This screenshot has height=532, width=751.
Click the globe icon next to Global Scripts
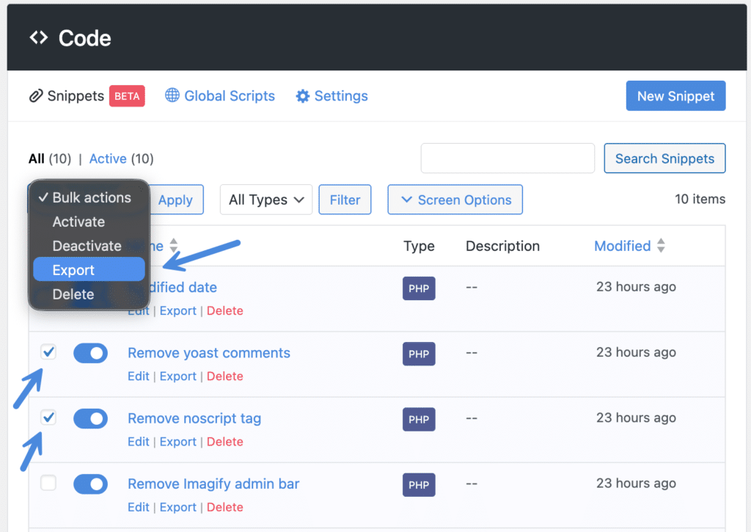tap(172, 95)
